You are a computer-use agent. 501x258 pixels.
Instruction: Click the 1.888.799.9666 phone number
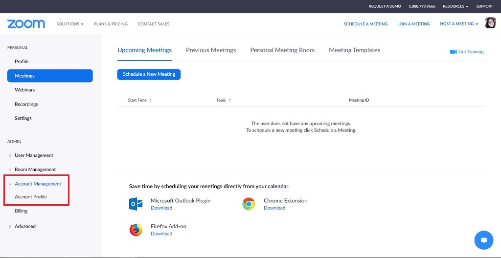point(422,6)
